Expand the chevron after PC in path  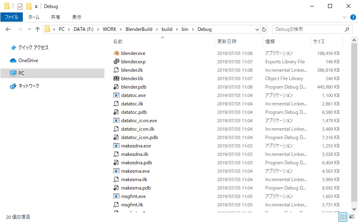click(x=69, y=29)
